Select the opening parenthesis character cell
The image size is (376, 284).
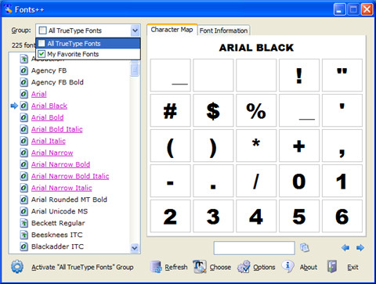pyautogui.click(x=170, y=146)
